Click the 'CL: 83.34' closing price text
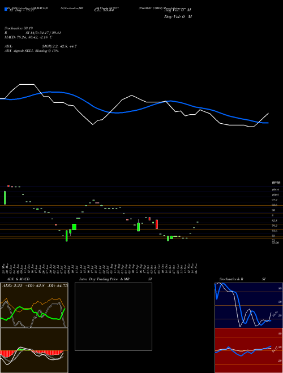 104,10
